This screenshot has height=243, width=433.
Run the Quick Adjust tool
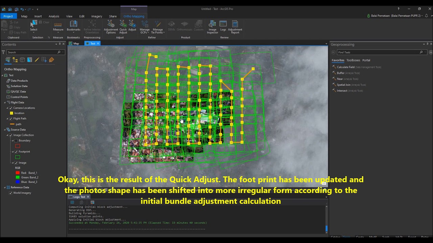coord(123,27)
